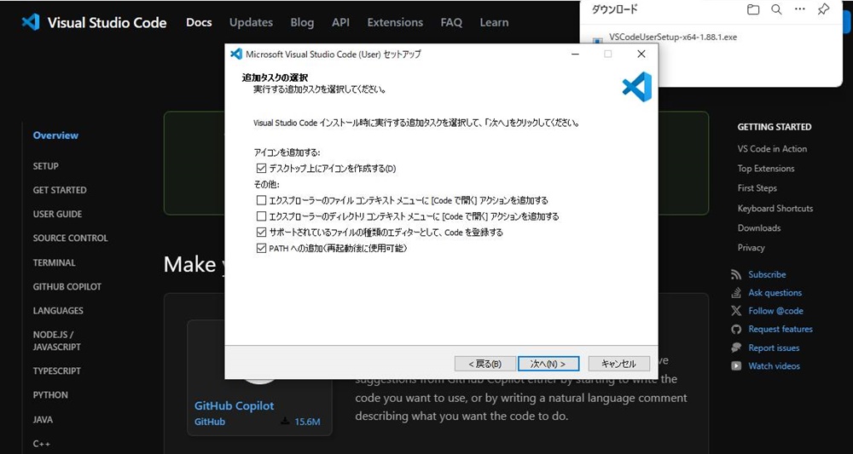Image resolution: width=853 pixels, height=454 pixels.
Task: Click the Visual Studio Code logo in the website header
Action: 31,22
